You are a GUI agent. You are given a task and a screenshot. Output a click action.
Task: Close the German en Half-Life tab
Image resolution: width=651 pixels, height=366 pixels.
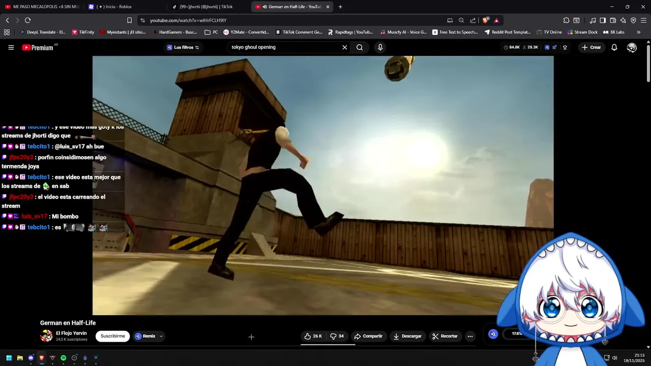pyautogui.click(x=328, y=7)
